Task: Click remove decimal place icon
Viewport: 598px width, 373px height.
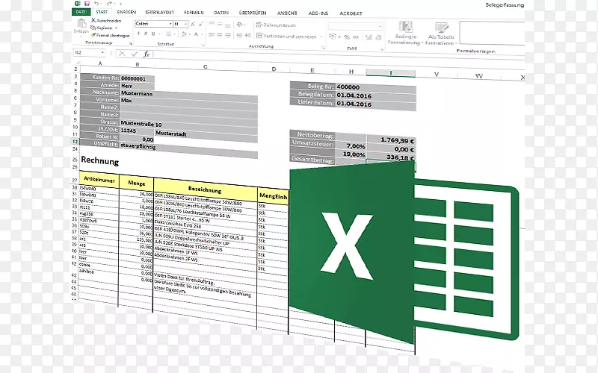Action: 378,37
